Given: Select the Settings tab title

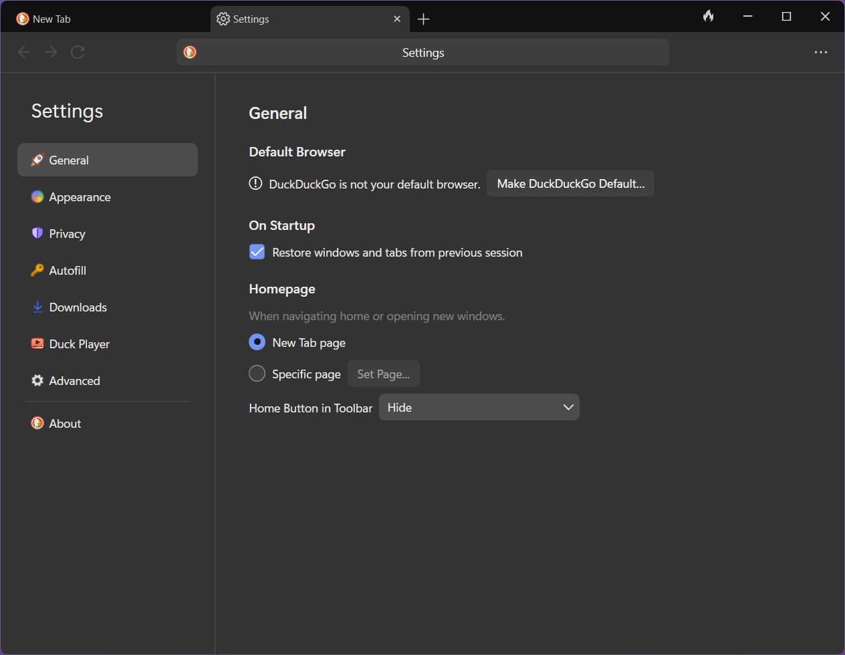Looking at the screenshot, I should 251,19.
